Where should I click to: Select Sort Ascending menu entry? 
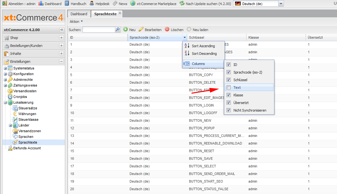(204, 46)
